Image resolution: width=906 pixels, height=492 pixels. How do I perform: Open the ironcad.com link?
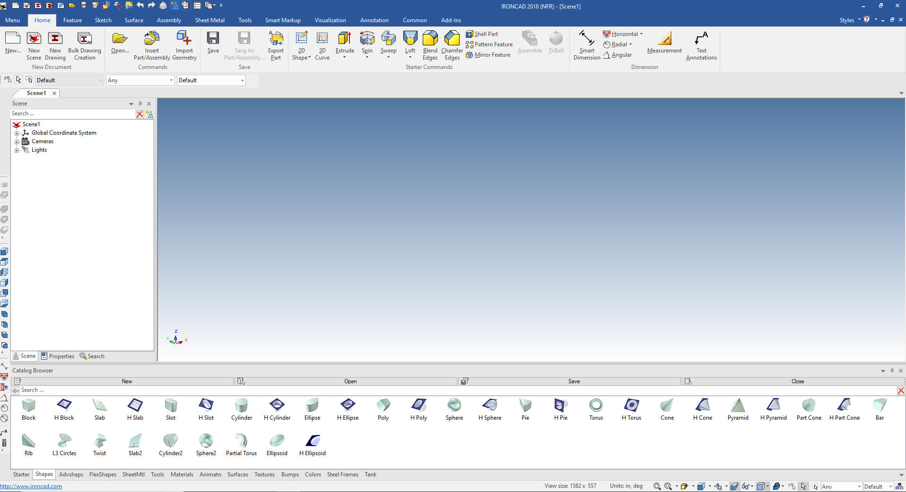[x=31, y=486]
